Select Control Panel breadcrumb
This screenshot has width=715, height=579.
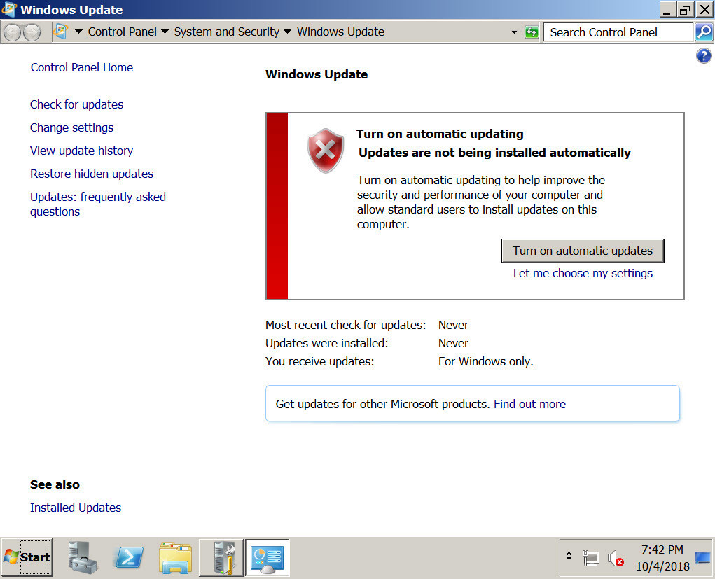click(123, 32)
